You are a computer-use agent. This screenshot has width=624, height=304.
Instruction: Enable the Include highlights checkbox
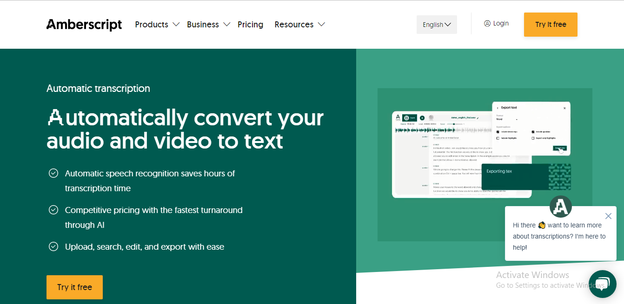(x=498, y=138)
